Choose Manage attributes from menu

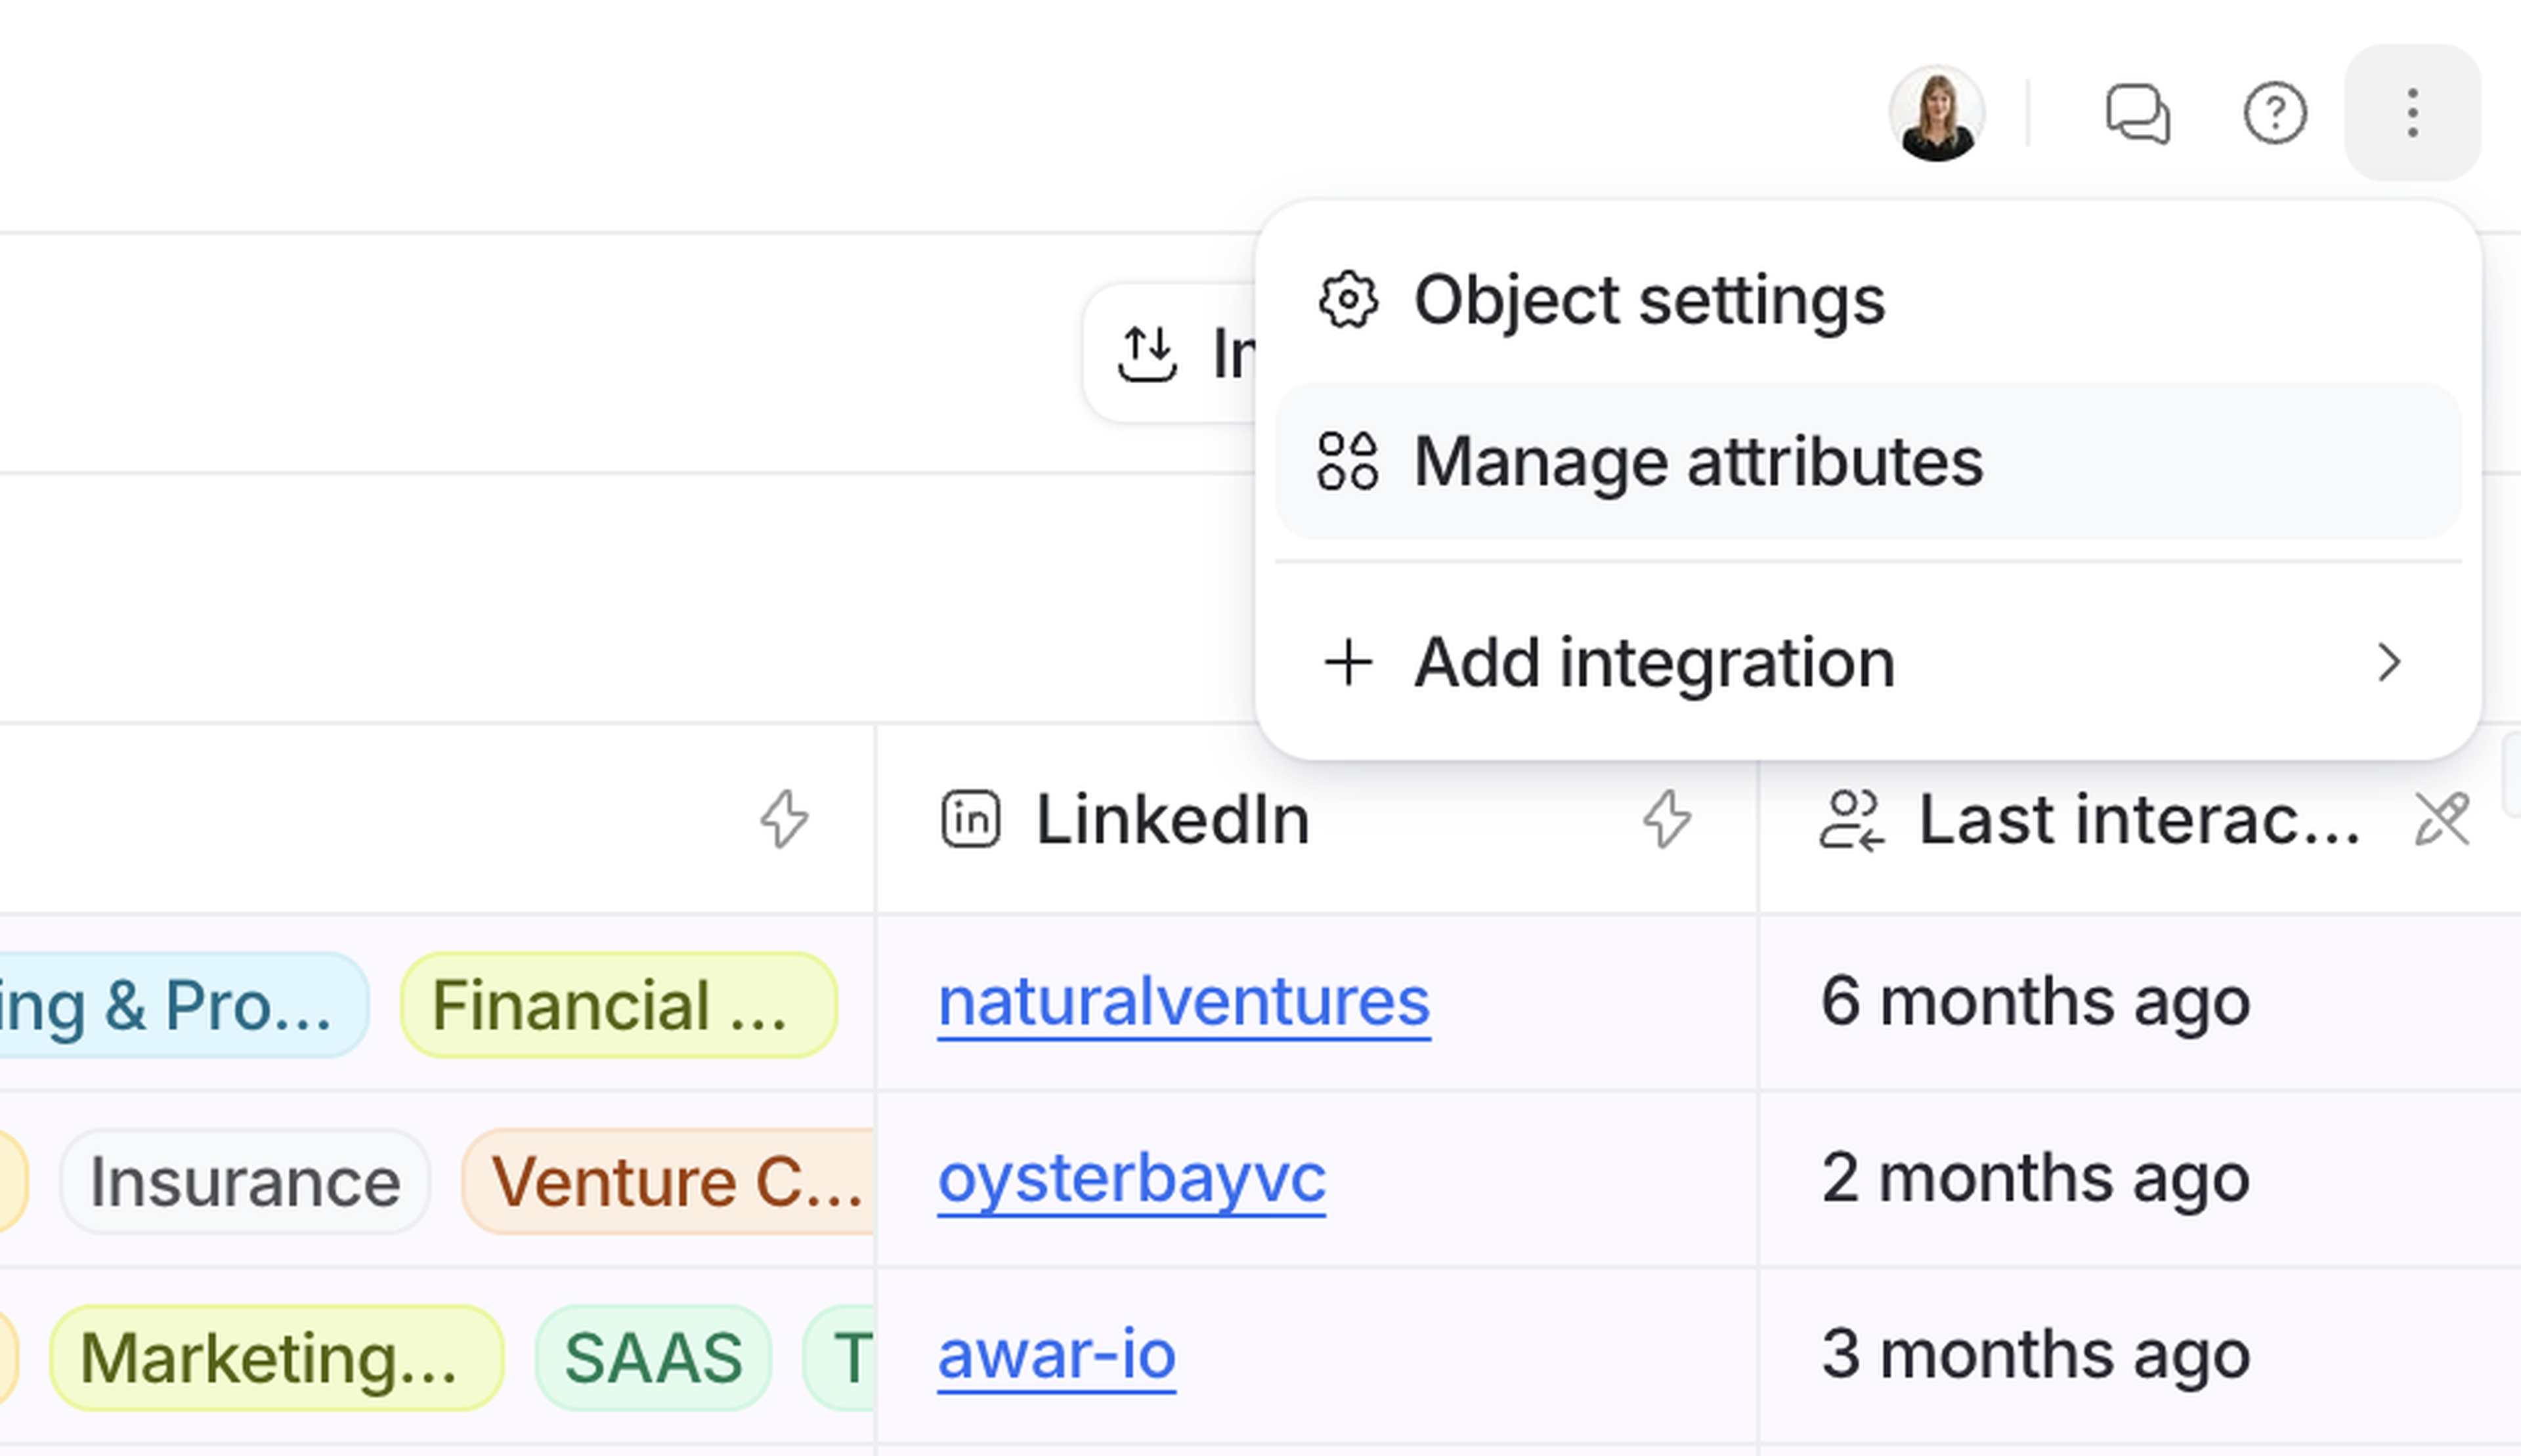point(1696,462)
